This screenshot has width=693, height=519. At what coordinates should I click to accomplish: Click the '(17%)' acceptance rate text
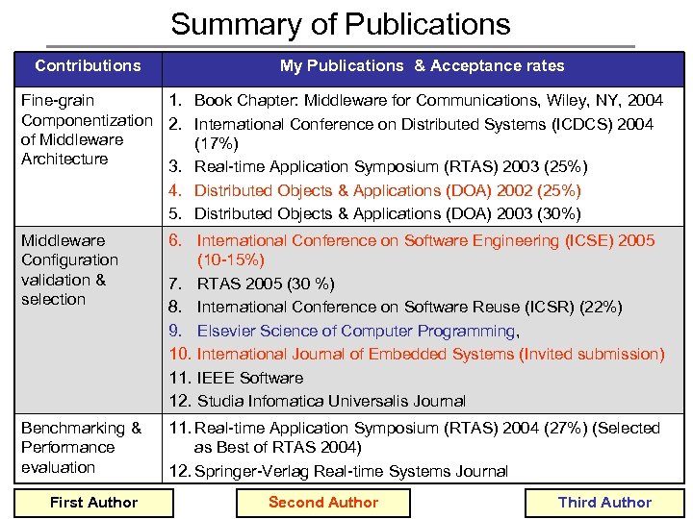pos(217,144)
